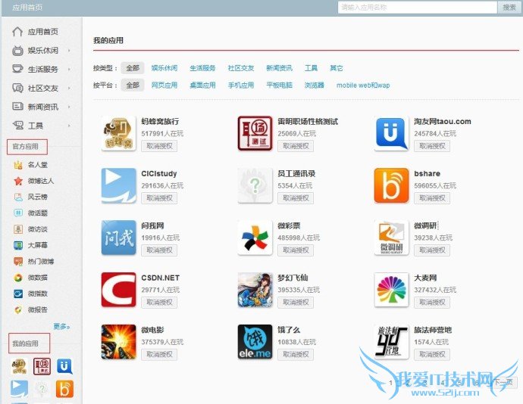Click the 名人堂 sidebar icon
This screenshot has width=523, height=404.
click(18, 164)
